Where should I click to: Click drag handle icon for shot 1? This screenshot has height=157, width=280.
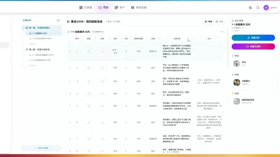(x=70, y=51)
